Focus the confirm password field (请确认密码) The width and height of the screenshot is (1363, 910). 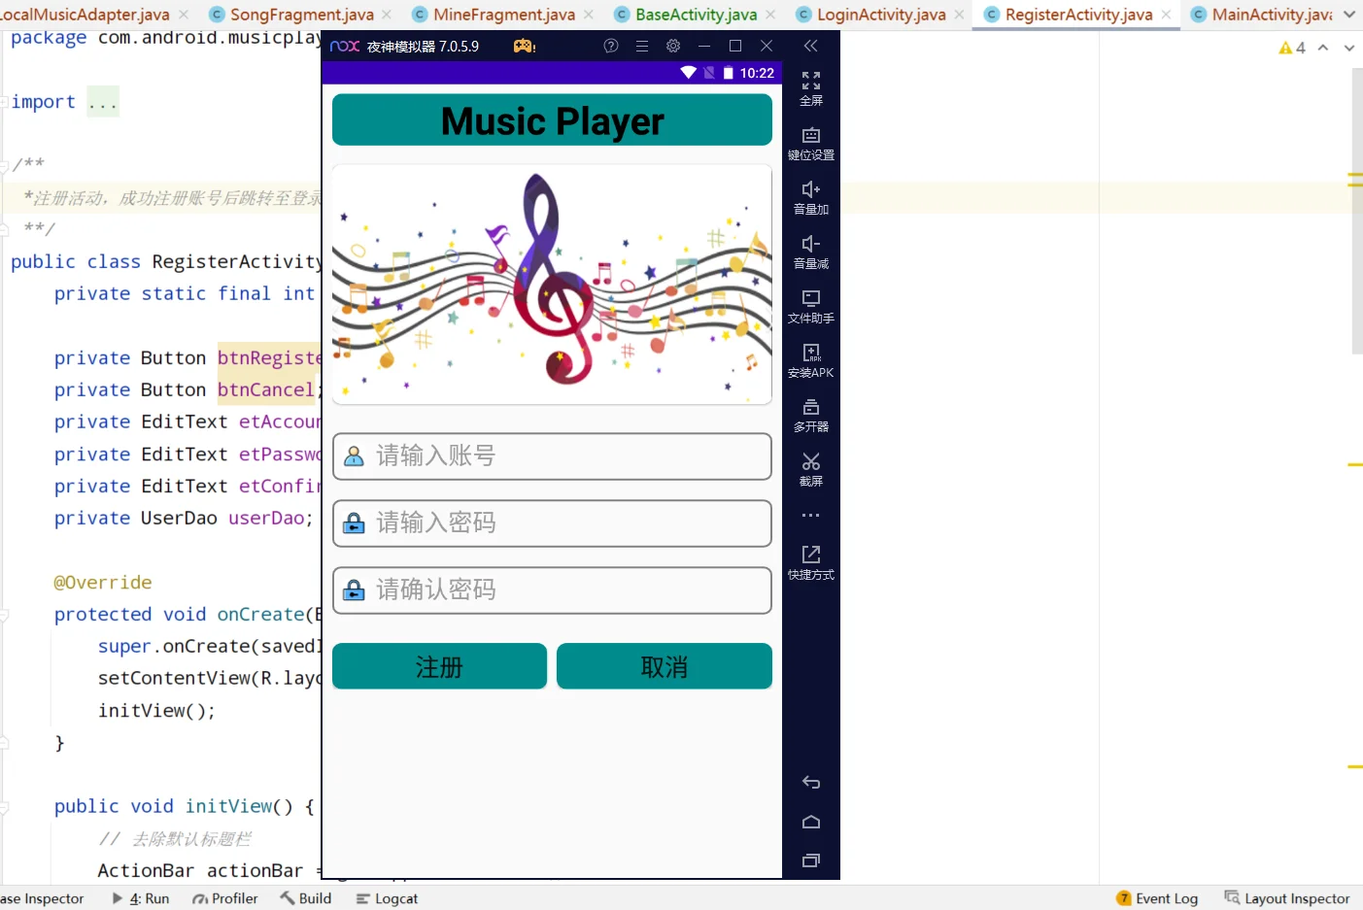tap(552, 590)
